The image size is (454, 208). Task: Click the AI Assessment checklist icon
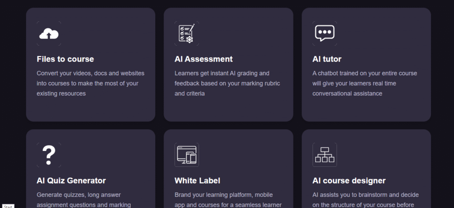tap(187, 34)
